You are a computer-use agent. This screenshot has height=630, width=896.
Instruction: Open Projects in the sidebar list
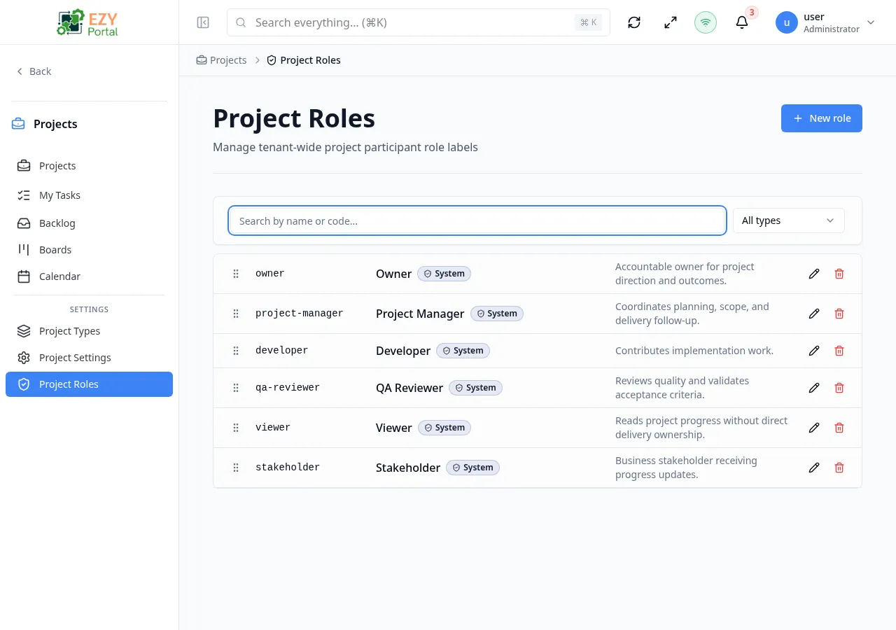(89, 166)
